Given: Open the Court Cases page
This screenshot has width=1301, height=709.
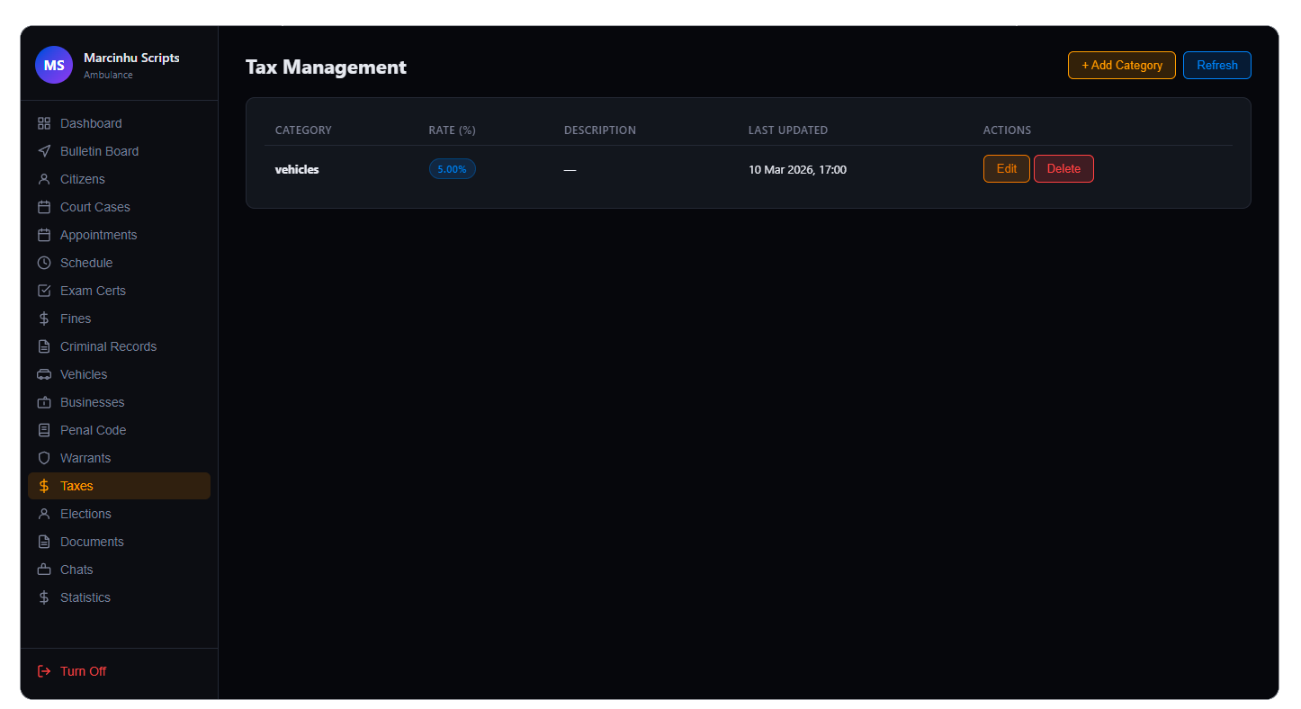Looking at the screenshot, I should 94,207.
